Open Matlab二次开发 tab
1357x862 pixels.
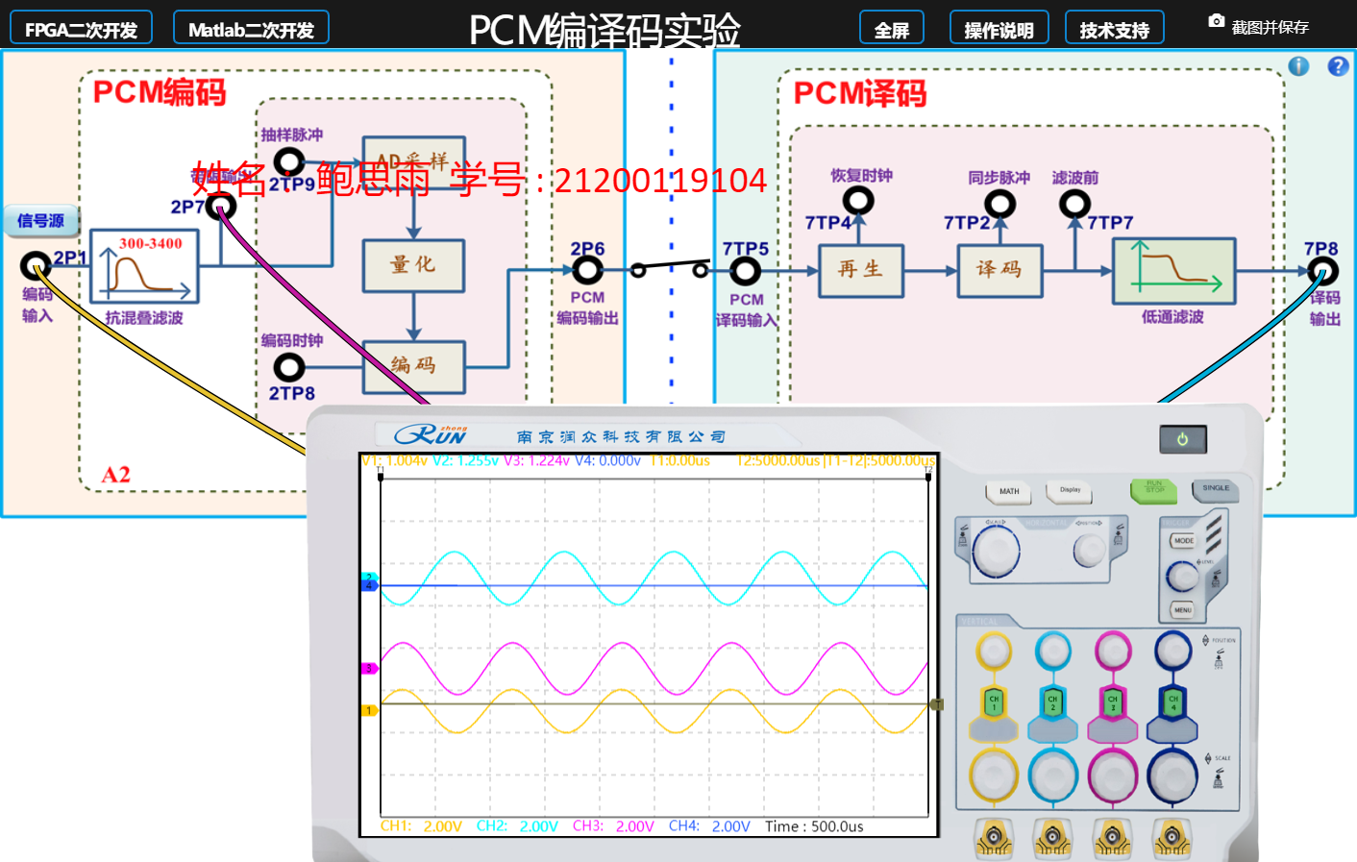click(x=251, y=29)
